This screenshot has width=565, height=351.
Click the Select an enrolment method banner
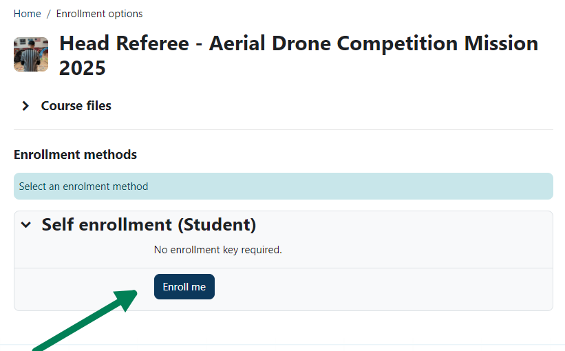point(283,187)
